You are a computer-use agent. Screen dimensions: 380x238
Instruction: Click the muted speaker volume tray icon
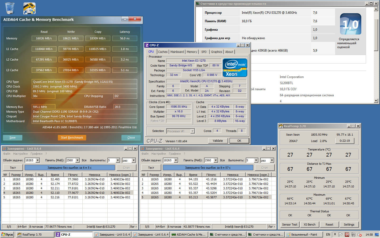coord(359,235)
